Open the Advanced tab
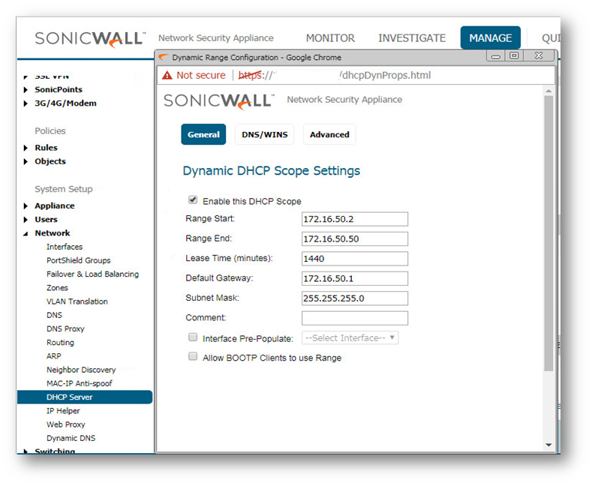The height and width of the screenshot is (486, 592). (329, 134)
